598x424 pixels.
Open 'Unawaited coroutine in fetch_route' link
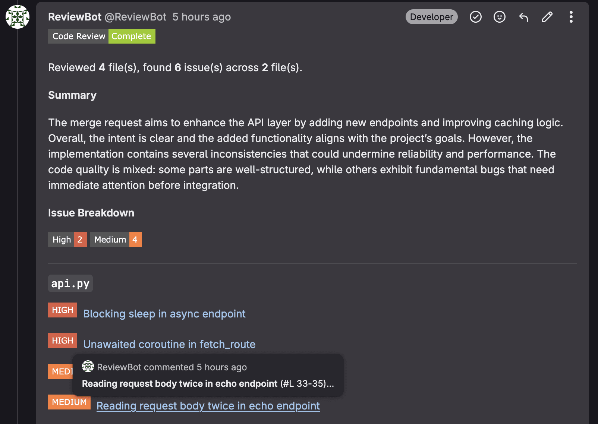[169, 344]
